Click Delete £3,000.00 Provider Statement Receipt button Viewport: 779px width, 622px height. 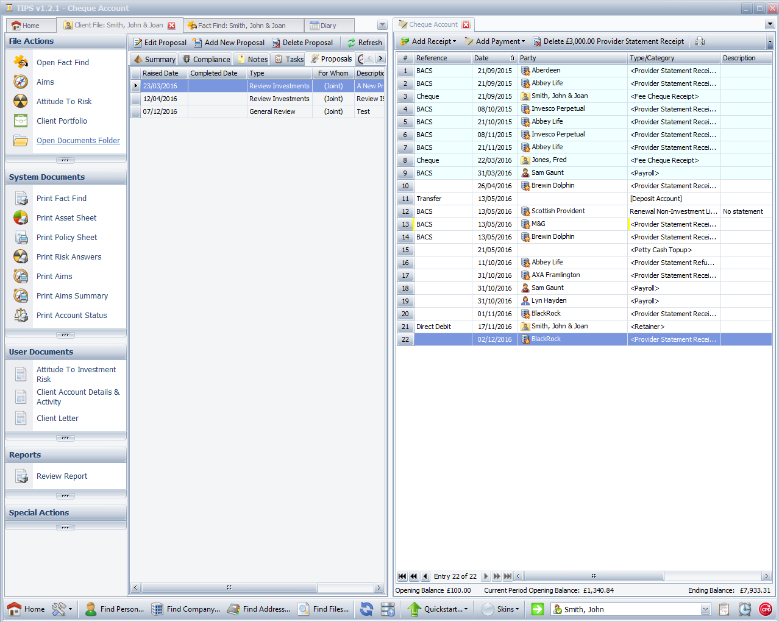(608, 41)
